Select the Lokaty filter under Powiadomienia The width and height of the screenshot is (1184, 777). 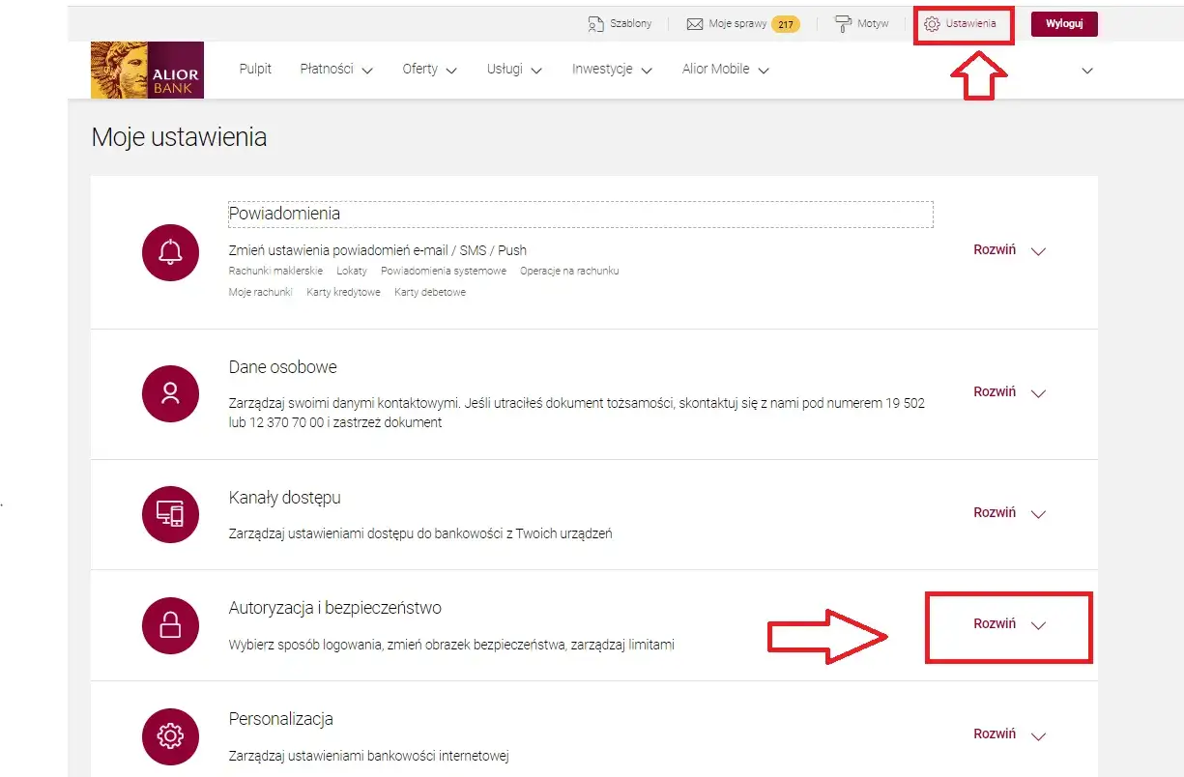pyautogui.click(x=353, y=271)
